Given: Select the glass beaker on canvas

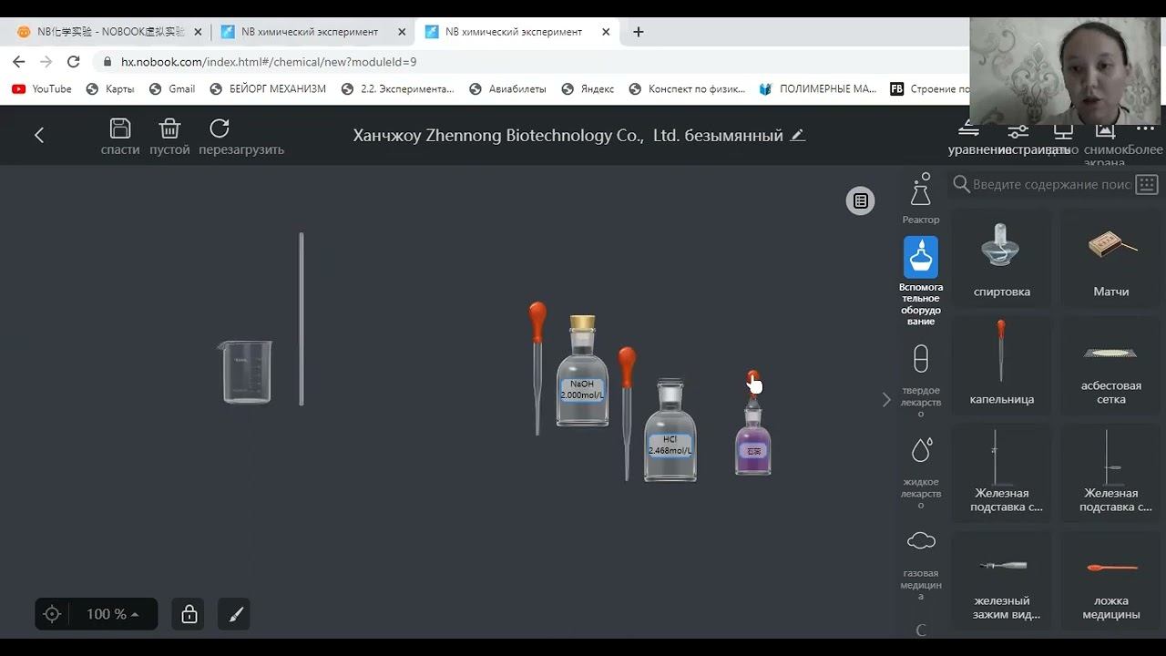Looking at the screenshot, I should click(x=246, y=372).
